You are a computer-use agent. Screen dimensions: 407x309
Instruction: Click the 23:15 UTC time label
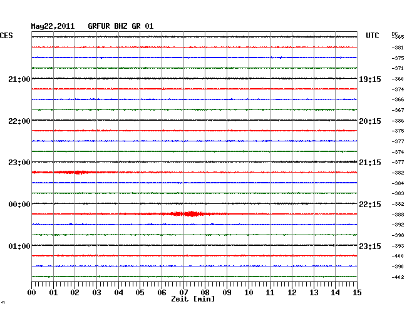tap(370, 246)
